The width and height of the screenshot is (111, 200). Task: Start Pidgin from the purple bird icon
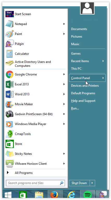tap(10, 44)
